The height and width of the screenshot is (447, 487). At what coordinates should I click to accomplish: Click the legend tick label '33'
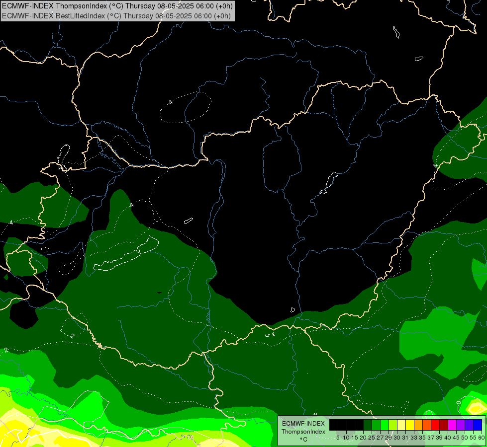coord(414,438)
